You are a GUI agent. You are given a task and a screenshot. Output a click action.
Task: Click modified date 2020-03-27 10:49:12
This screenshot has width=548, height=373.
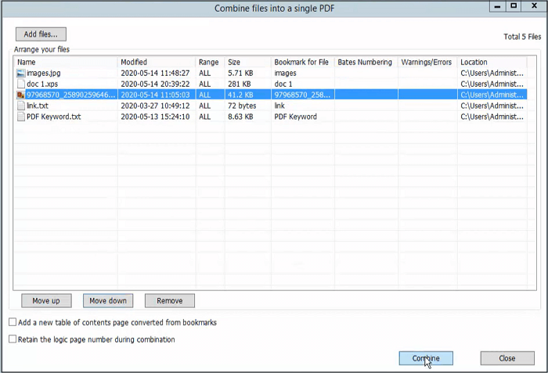click(155, 106)
